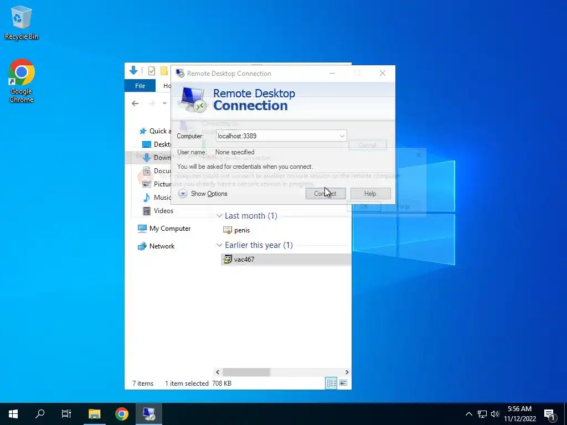Select Quick access in the navigation pane
Screen dimensions: 567x425
coord(156,131)
